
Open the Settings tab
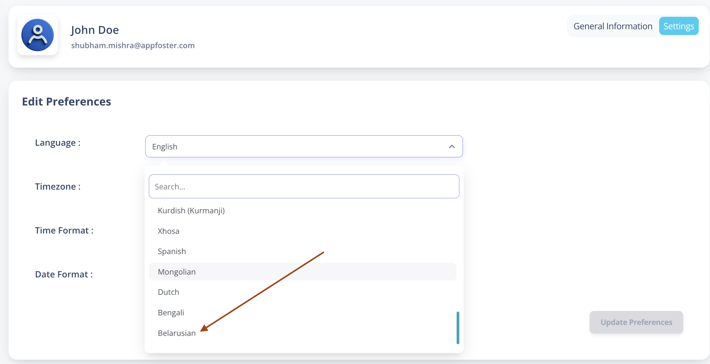(679, 26)
